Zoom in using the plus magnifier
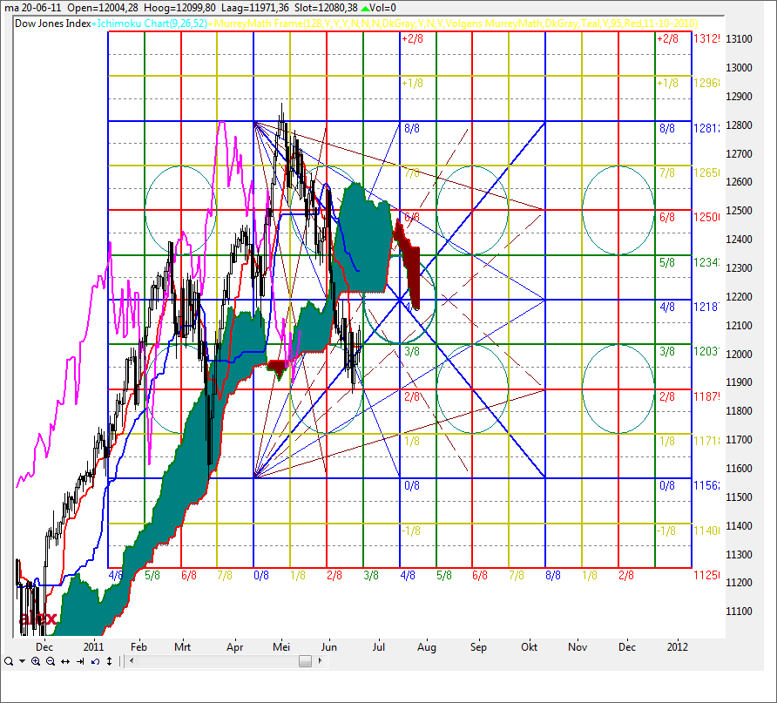The width and height of the screenshot is (777, 703). (x=36, y=662)
